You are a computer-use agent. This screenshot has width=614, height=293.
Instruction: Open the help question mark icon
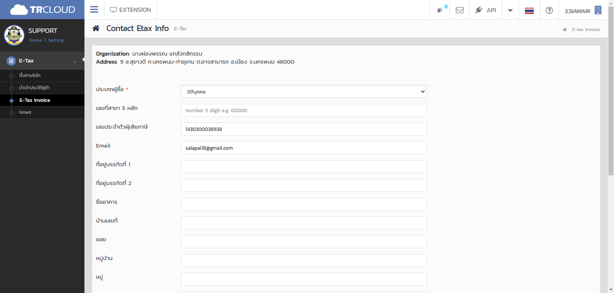coord(549,10)
